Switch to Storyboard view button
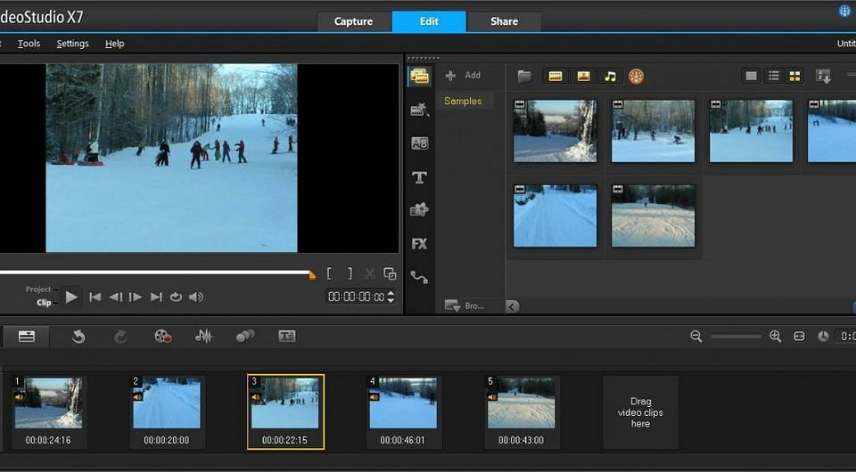The width and height of the screenshot is (856, 472). [x=26, y=337]
